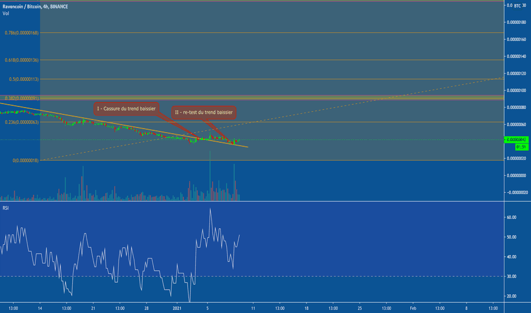
Task: Click the 20.00 RSI axis value
Action: pyautogui.click(x=512, y=296)
